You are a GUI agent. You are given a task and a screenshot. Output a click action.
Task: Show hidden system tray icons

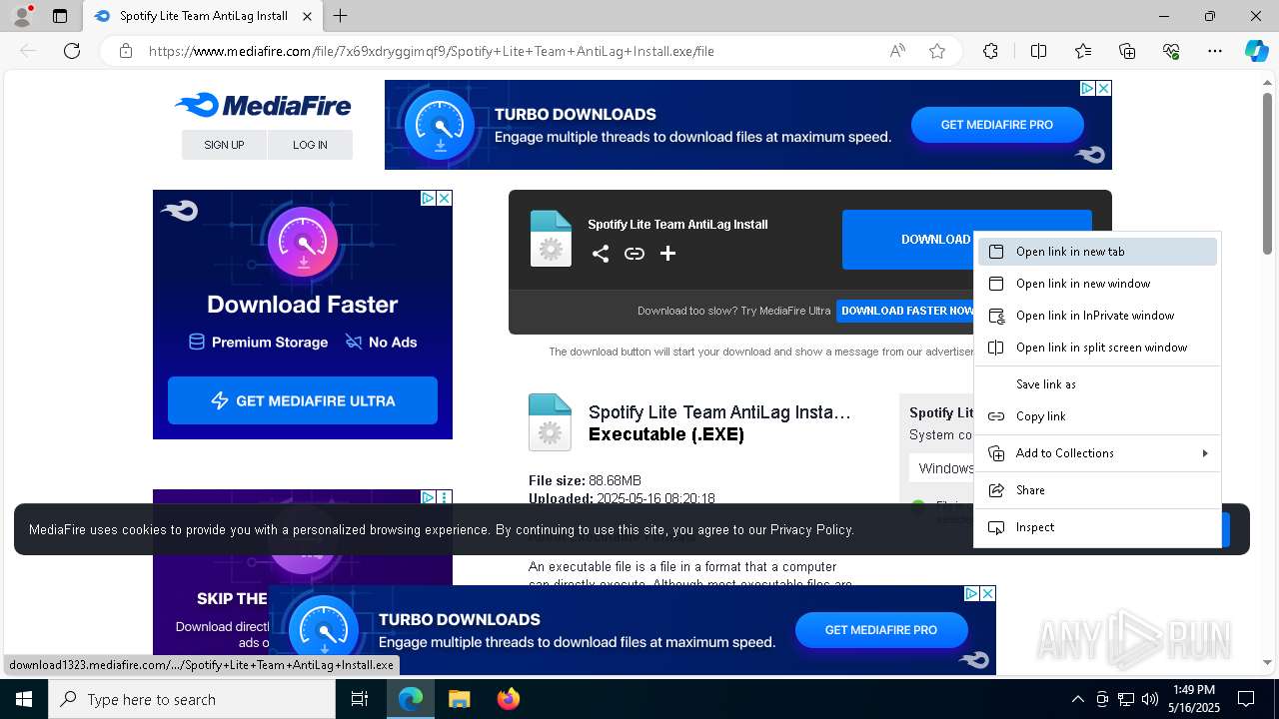pos(1077,699)
